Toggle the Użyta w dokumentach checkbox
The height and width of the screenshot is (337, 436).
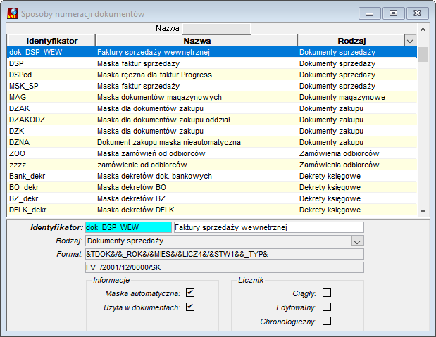coord(190,307)
